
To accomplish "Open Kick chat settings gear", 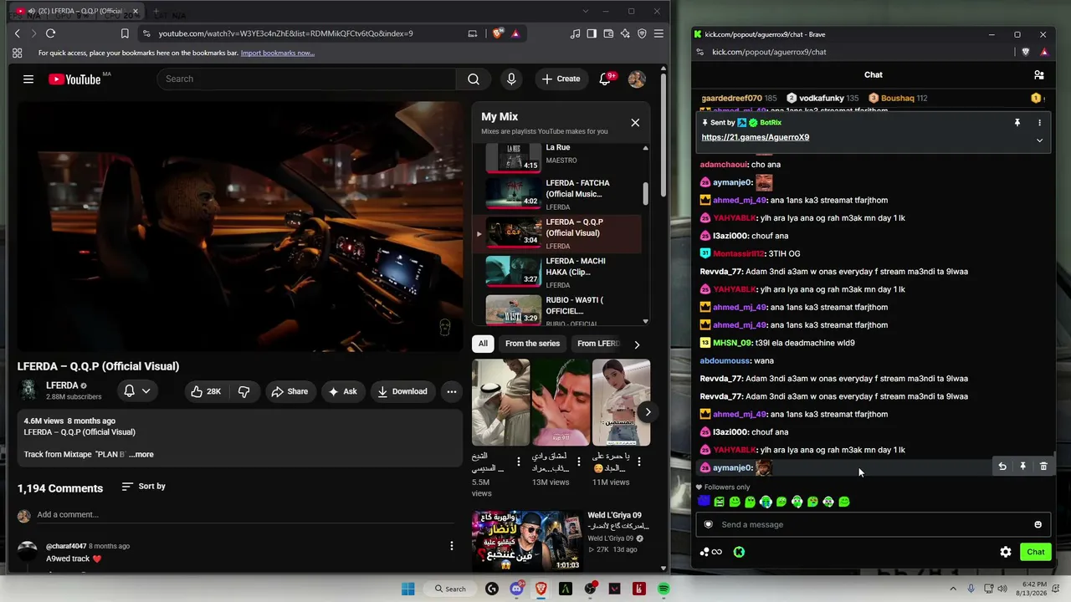I will [1006, 552].
